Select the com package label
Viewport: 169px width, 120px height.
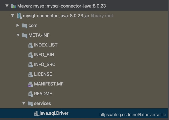pyautogui.click(x=33, y=26)
